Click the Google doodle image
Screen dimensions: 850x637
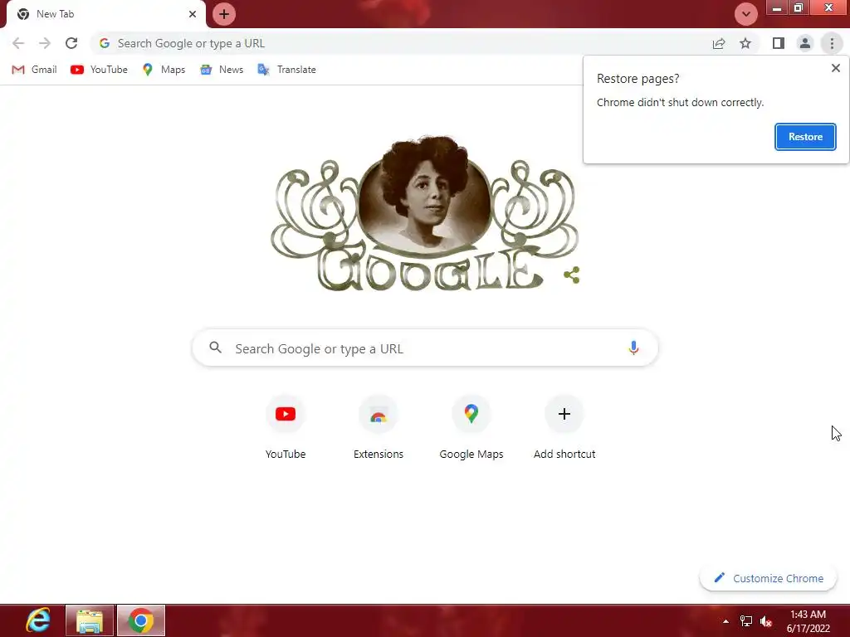(424, 213)
